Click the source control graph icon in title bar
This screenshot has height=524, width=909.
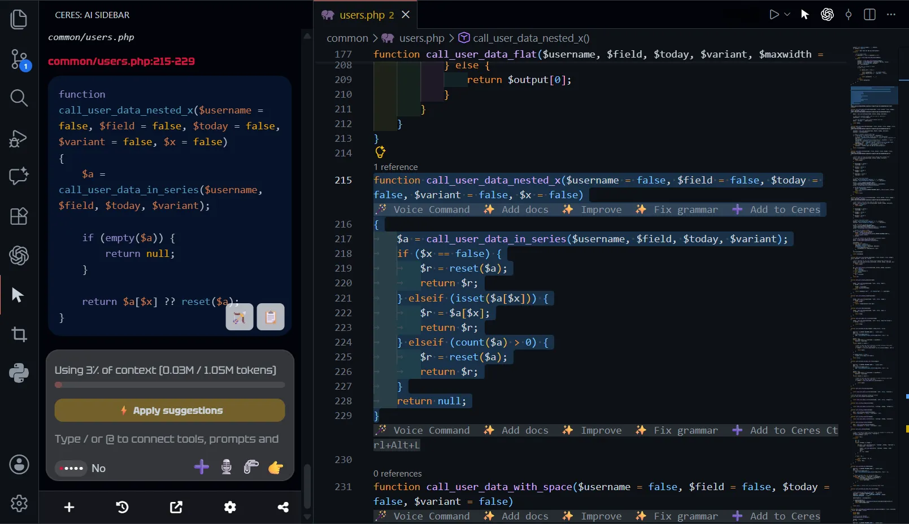tap(849, 15)
